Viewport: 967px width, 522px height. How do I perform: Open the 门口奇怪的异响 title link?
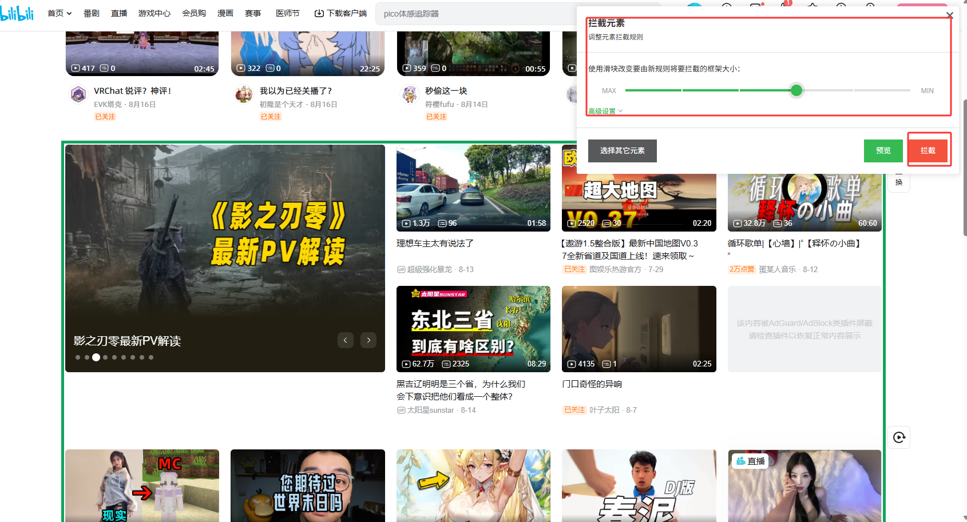[592, 384]
